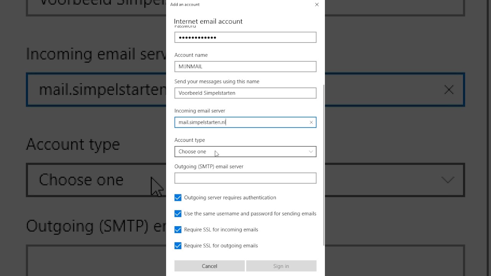Uncheck Outgoing server requires authentication

(x=178, y=197)
